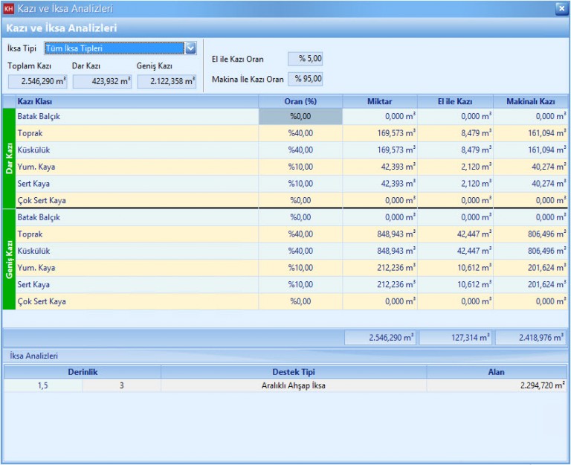Click the Makinalı Kazı column header

[x=530, y=101]
